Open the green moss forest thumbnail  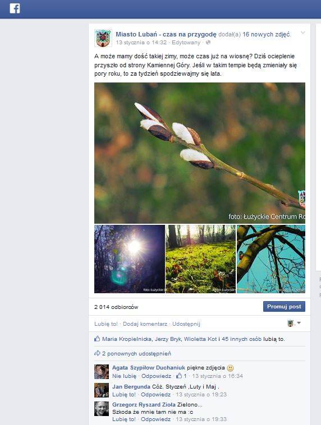coord(200,259)
